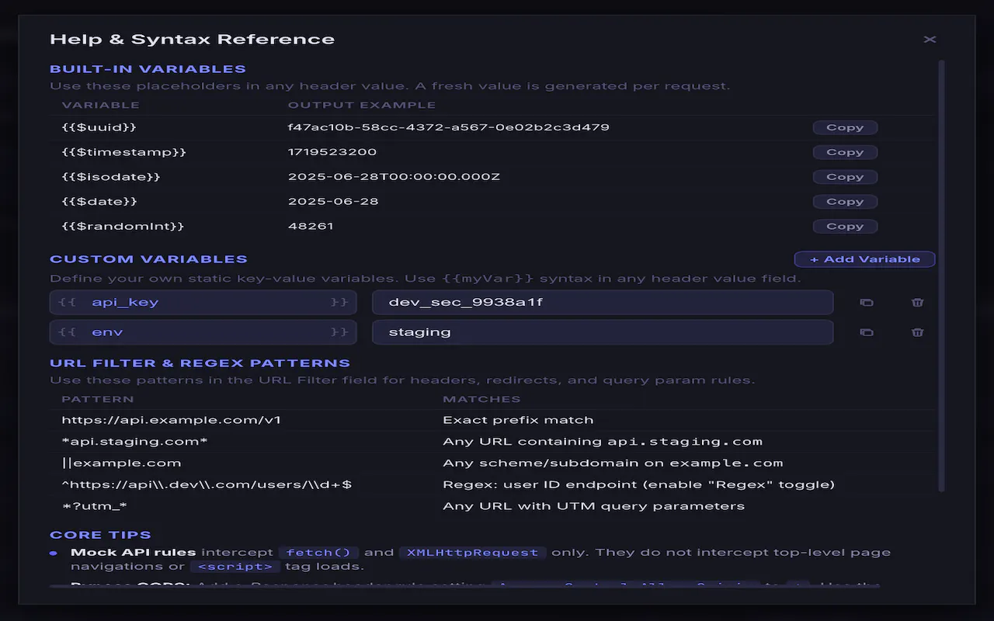994x621 pixels.
Task: Click the 48261 output example
Action: (311, 227)
